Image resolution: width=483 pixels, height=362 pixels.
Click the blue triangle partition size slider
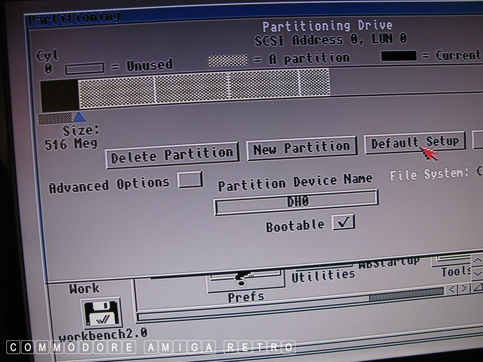(80, 117)
